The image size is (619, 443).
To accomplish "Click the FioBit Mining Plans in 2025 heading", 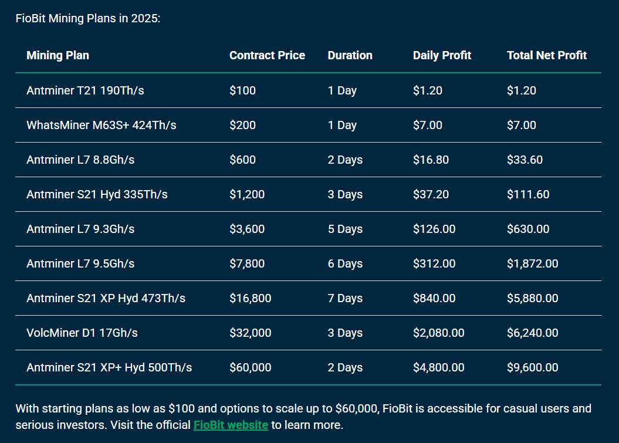I will (x=87, y=18).
